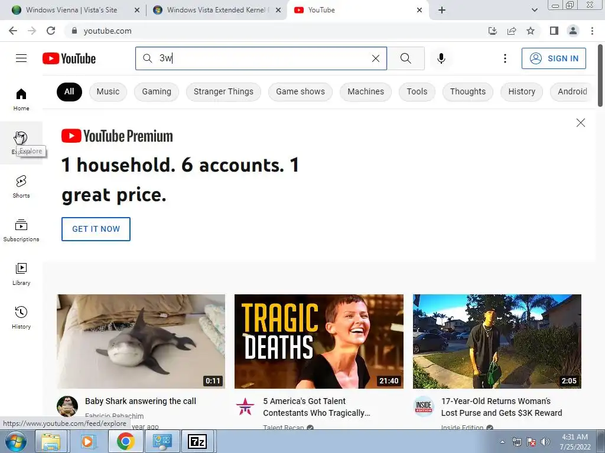Screen dimensions: 605x453
Task: Open Talent Recap channel avatar
Action: point(245,407)
